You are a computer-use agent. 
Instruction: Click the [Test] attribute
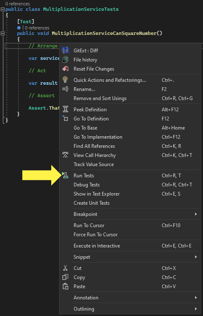[x=26, y=22]
